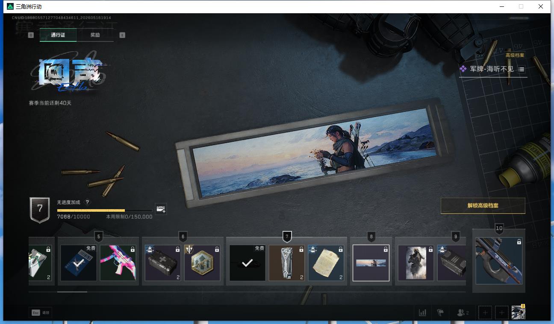Click the lock icon on the pink weapon skin
This screenshot has height=324, width=554.
[133, 249]
